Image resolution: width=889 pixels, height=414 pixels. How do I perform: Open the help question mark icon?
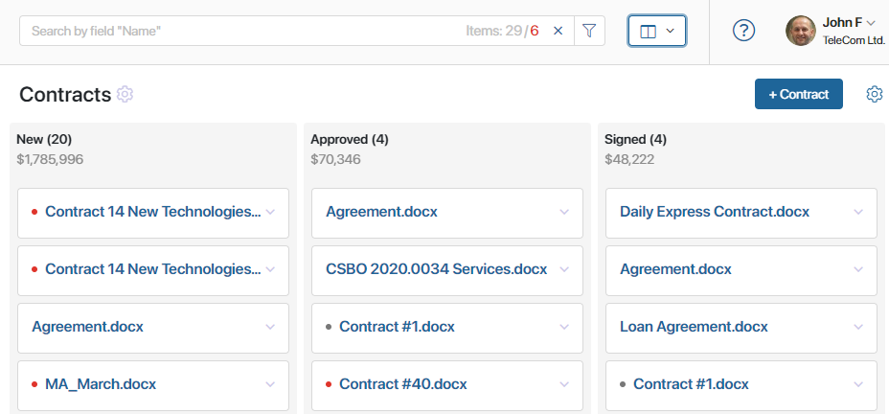743,31
